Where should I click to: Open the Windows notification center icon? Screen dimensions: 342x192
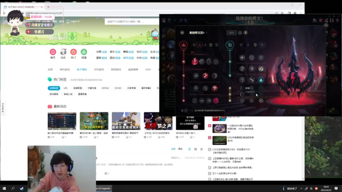pyautogui.click(x=336, y=189)
